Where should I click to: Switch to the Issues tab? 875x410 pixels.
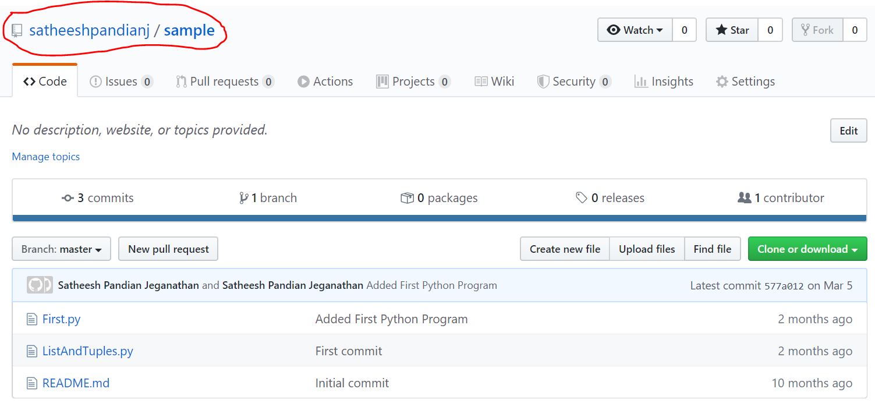point(121,82)
